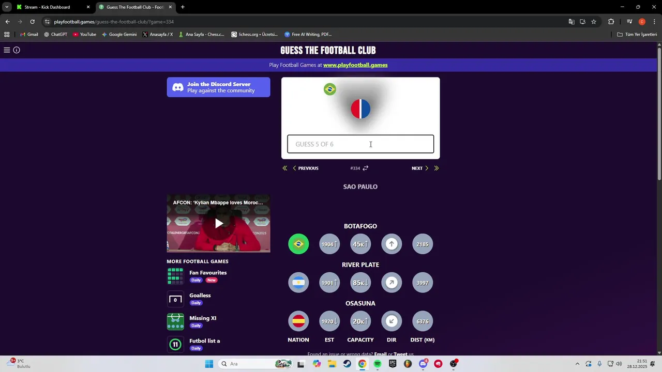662x372 pixels.
Task: Open Free AI Writing, PDF bookmark
Action: click(x=308, y=35)
